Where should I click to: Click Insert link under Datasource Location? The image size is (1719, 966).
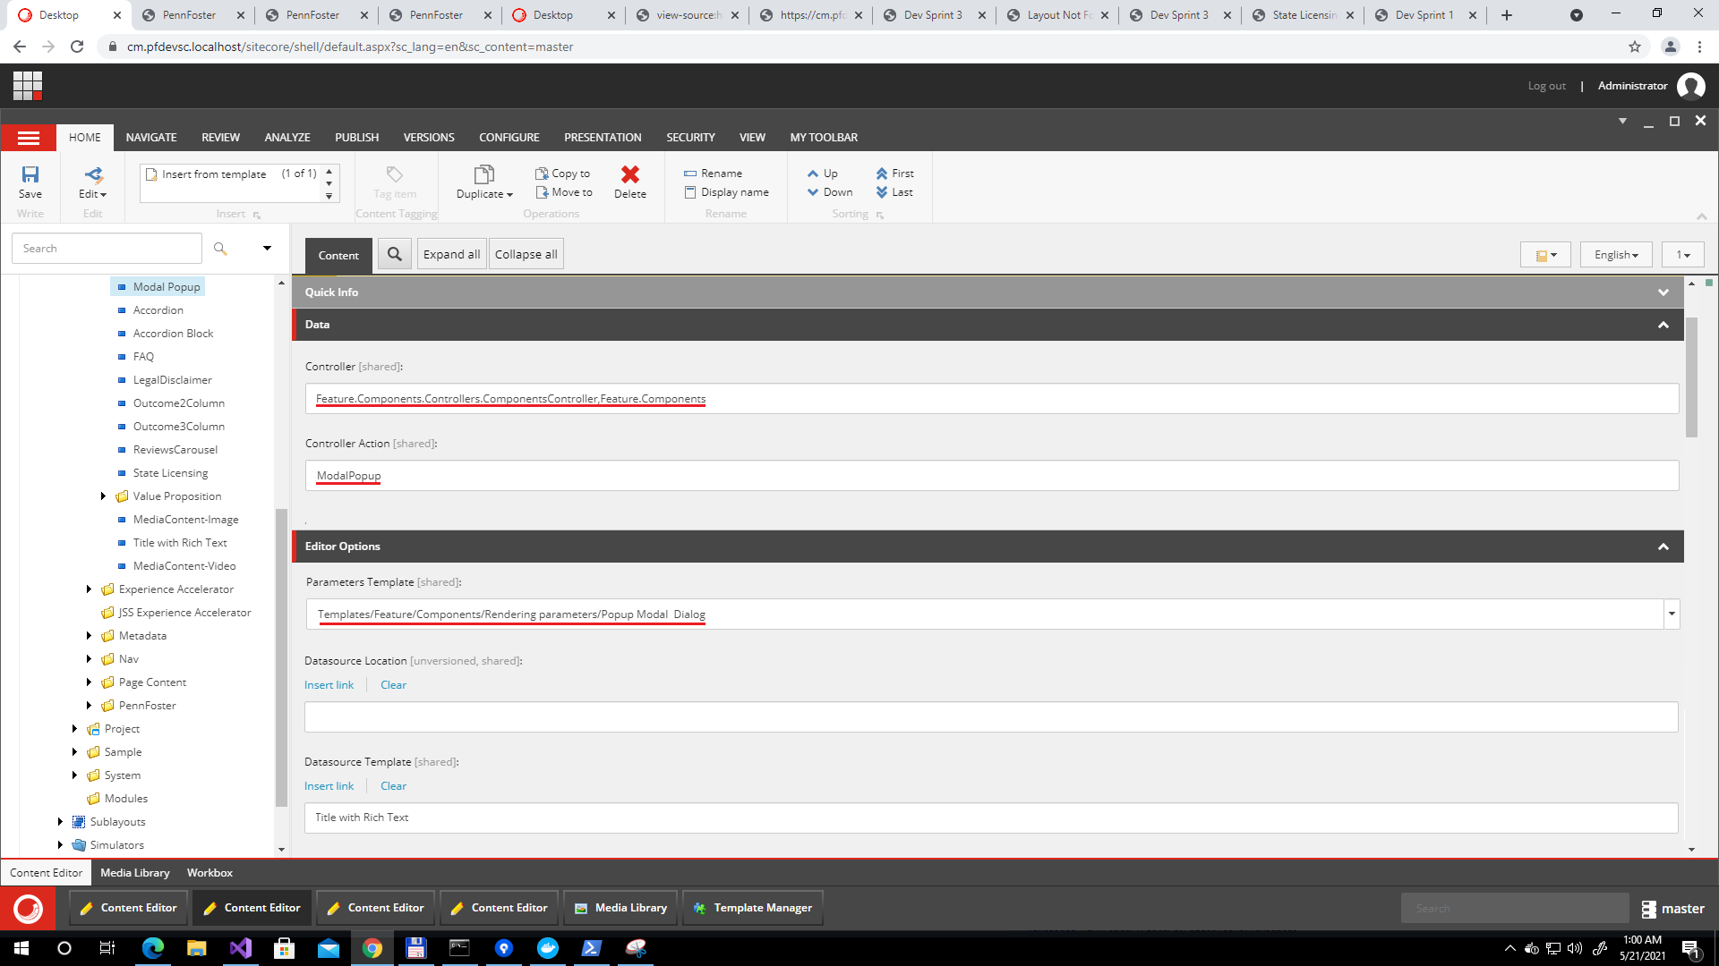(329, 685)
